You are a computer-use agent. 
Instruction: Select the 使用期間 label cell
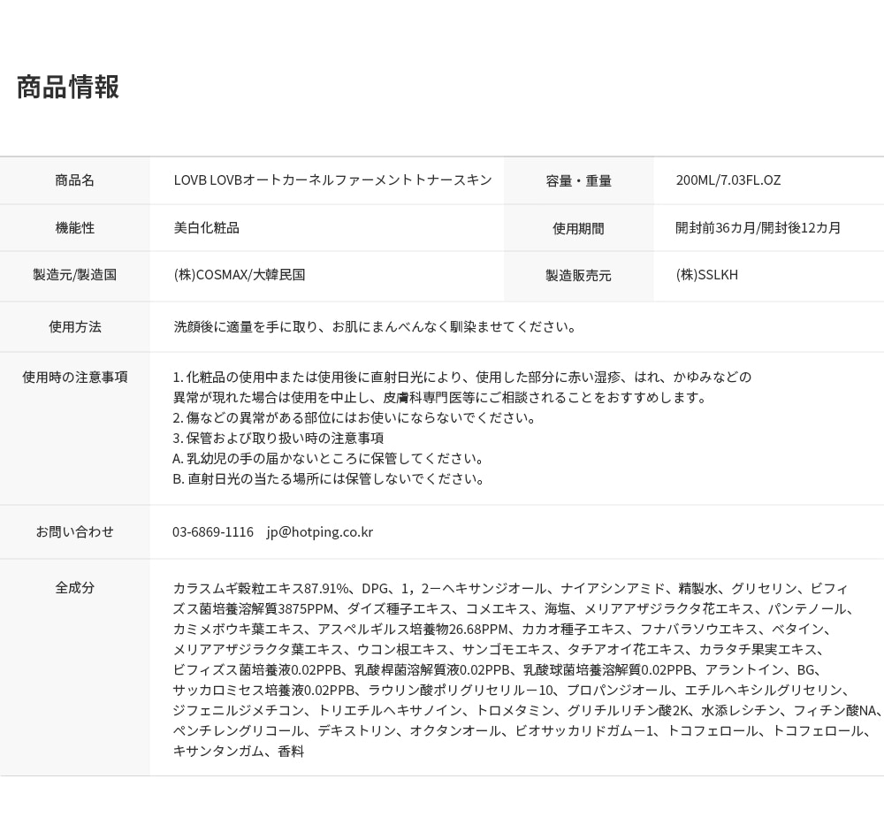(x=578, y=228)
